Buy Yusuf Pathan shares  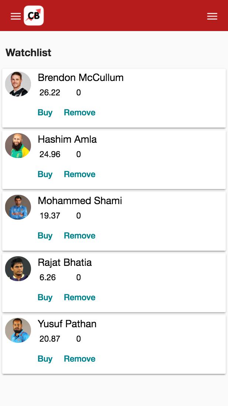[x=45, y=359]
